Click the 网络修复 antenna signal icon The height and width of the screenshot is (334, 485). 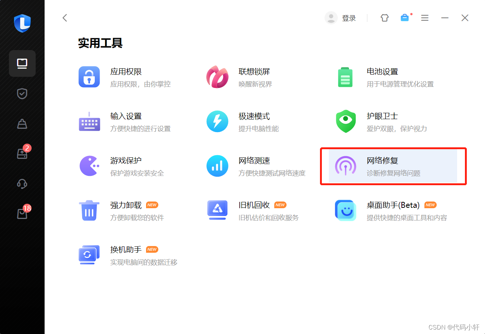coord(346,166)
